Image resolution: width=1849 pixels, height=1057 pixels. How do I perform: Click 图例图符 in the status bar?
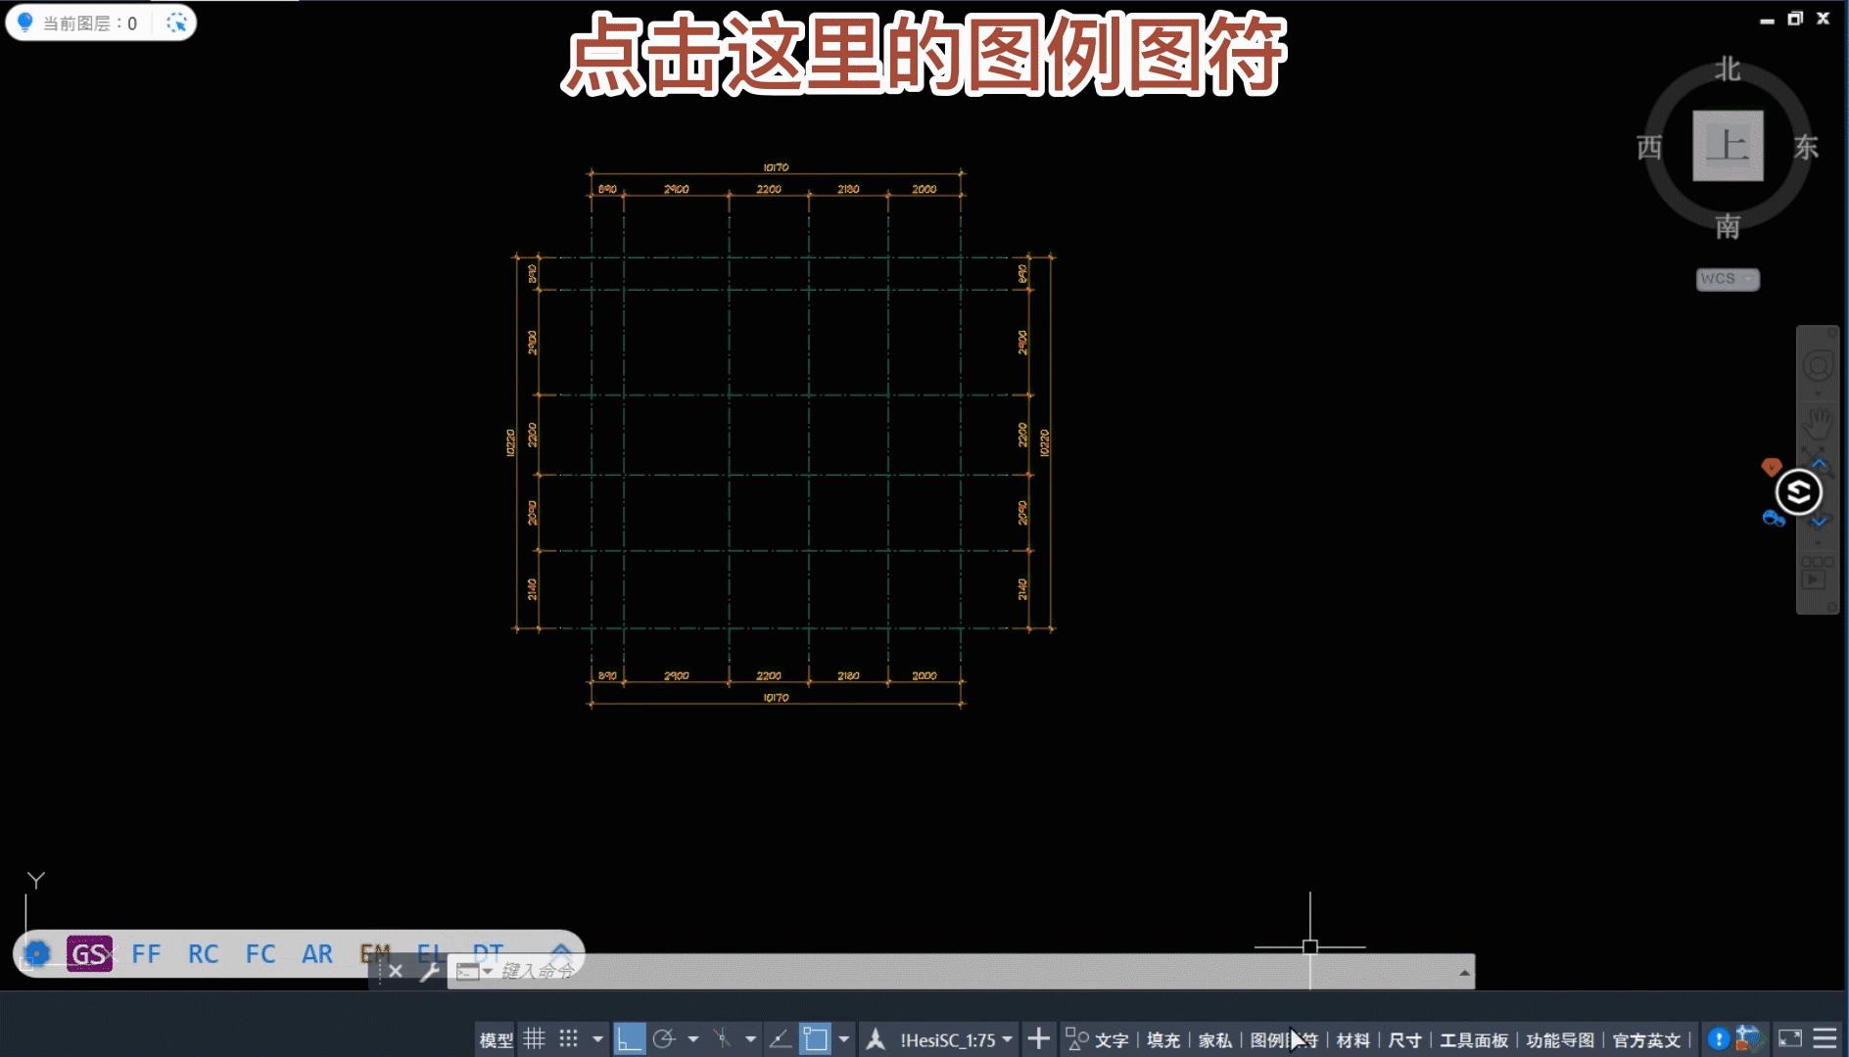[1284, 1039]
